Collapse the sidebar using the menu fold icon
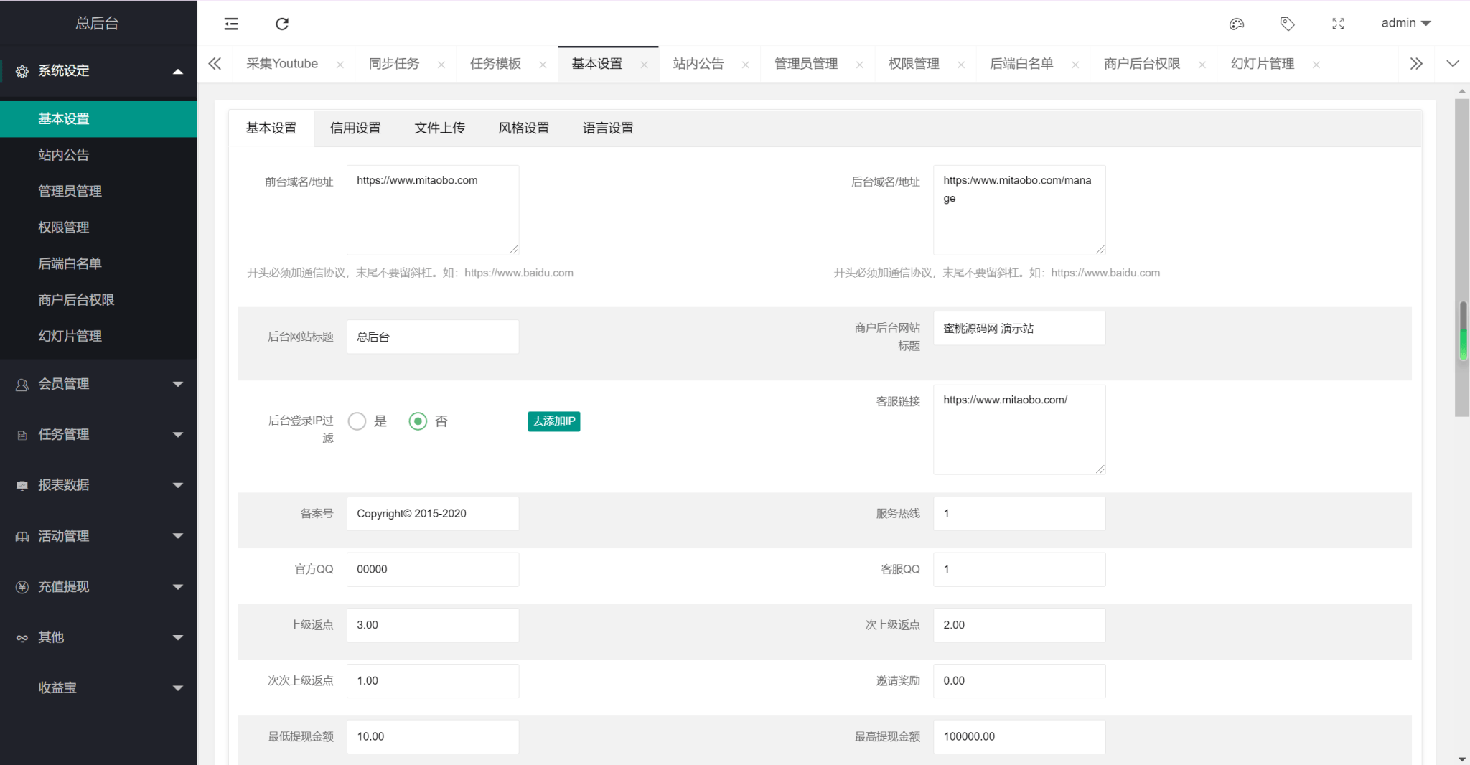 231,24
